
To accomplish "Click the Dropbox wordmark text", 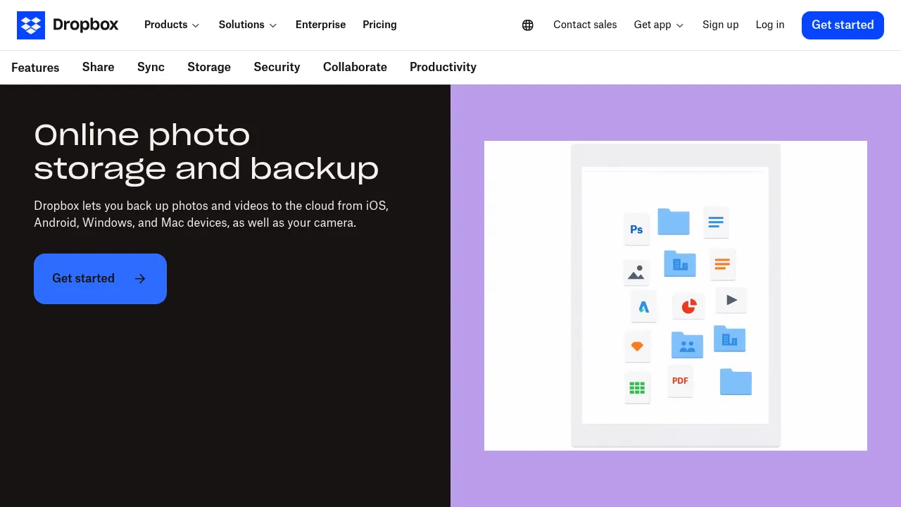I will (x=86, y=25).
